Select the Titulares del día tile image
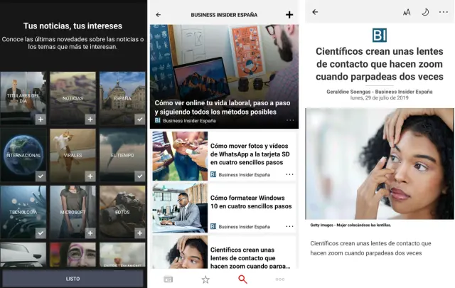The height and width of the screenshot is (288, 455). click(x=23, y=98)
